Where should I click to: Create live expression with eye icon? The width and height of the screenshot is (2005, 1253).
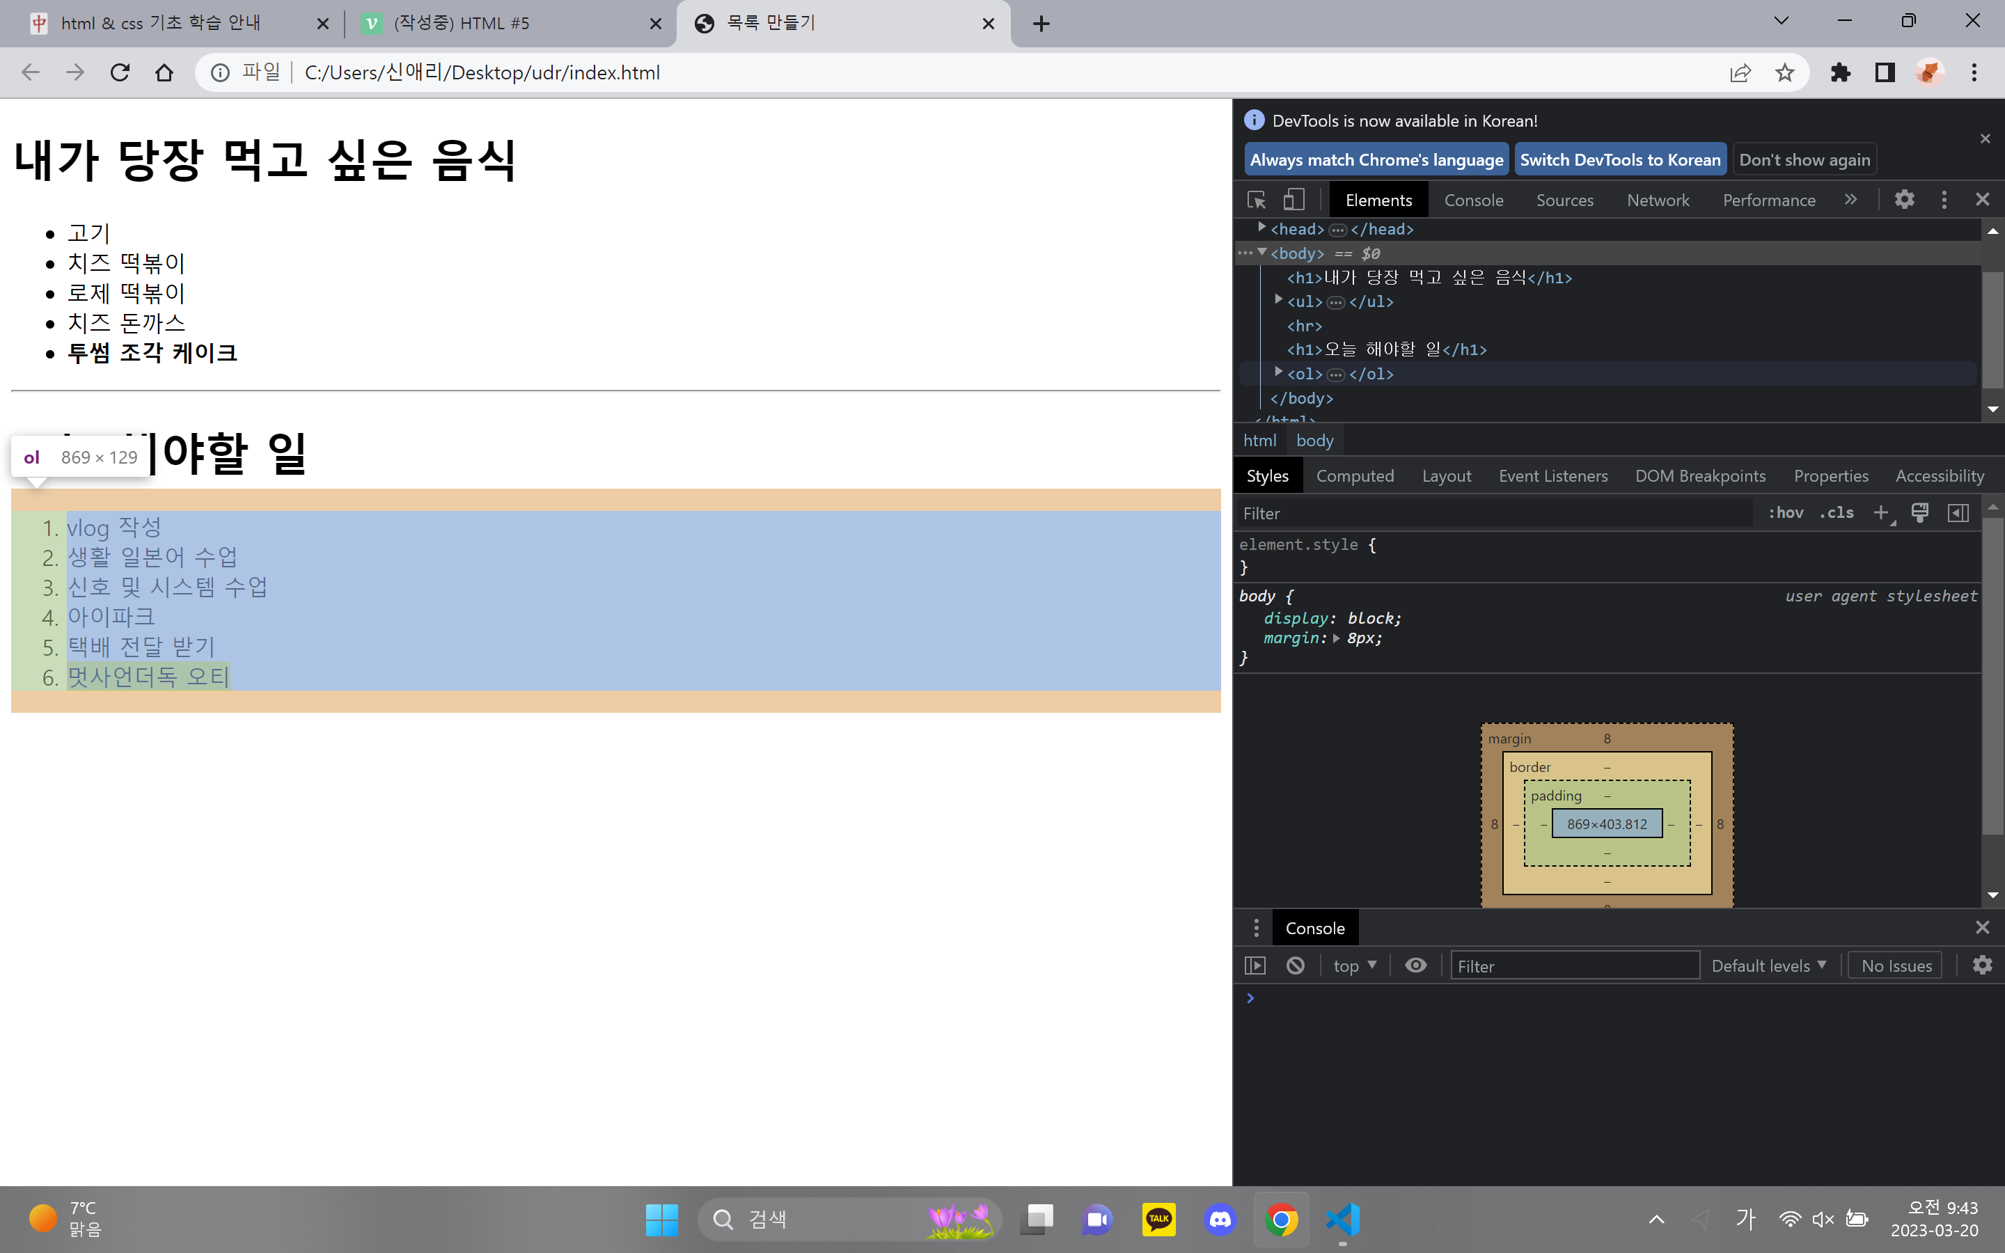[x=1416, y=966]
